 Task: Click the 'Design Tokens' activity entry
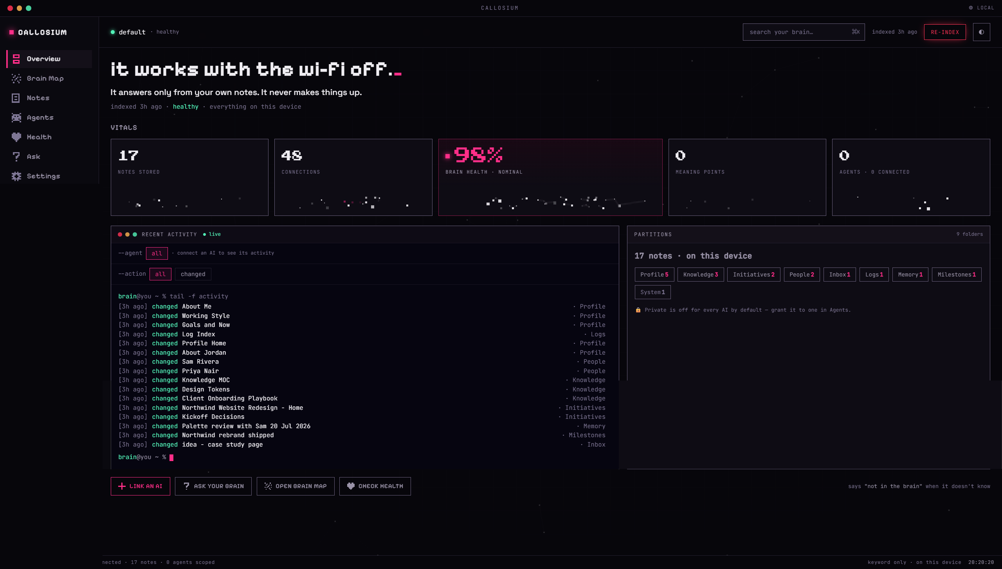click(362, 390)
